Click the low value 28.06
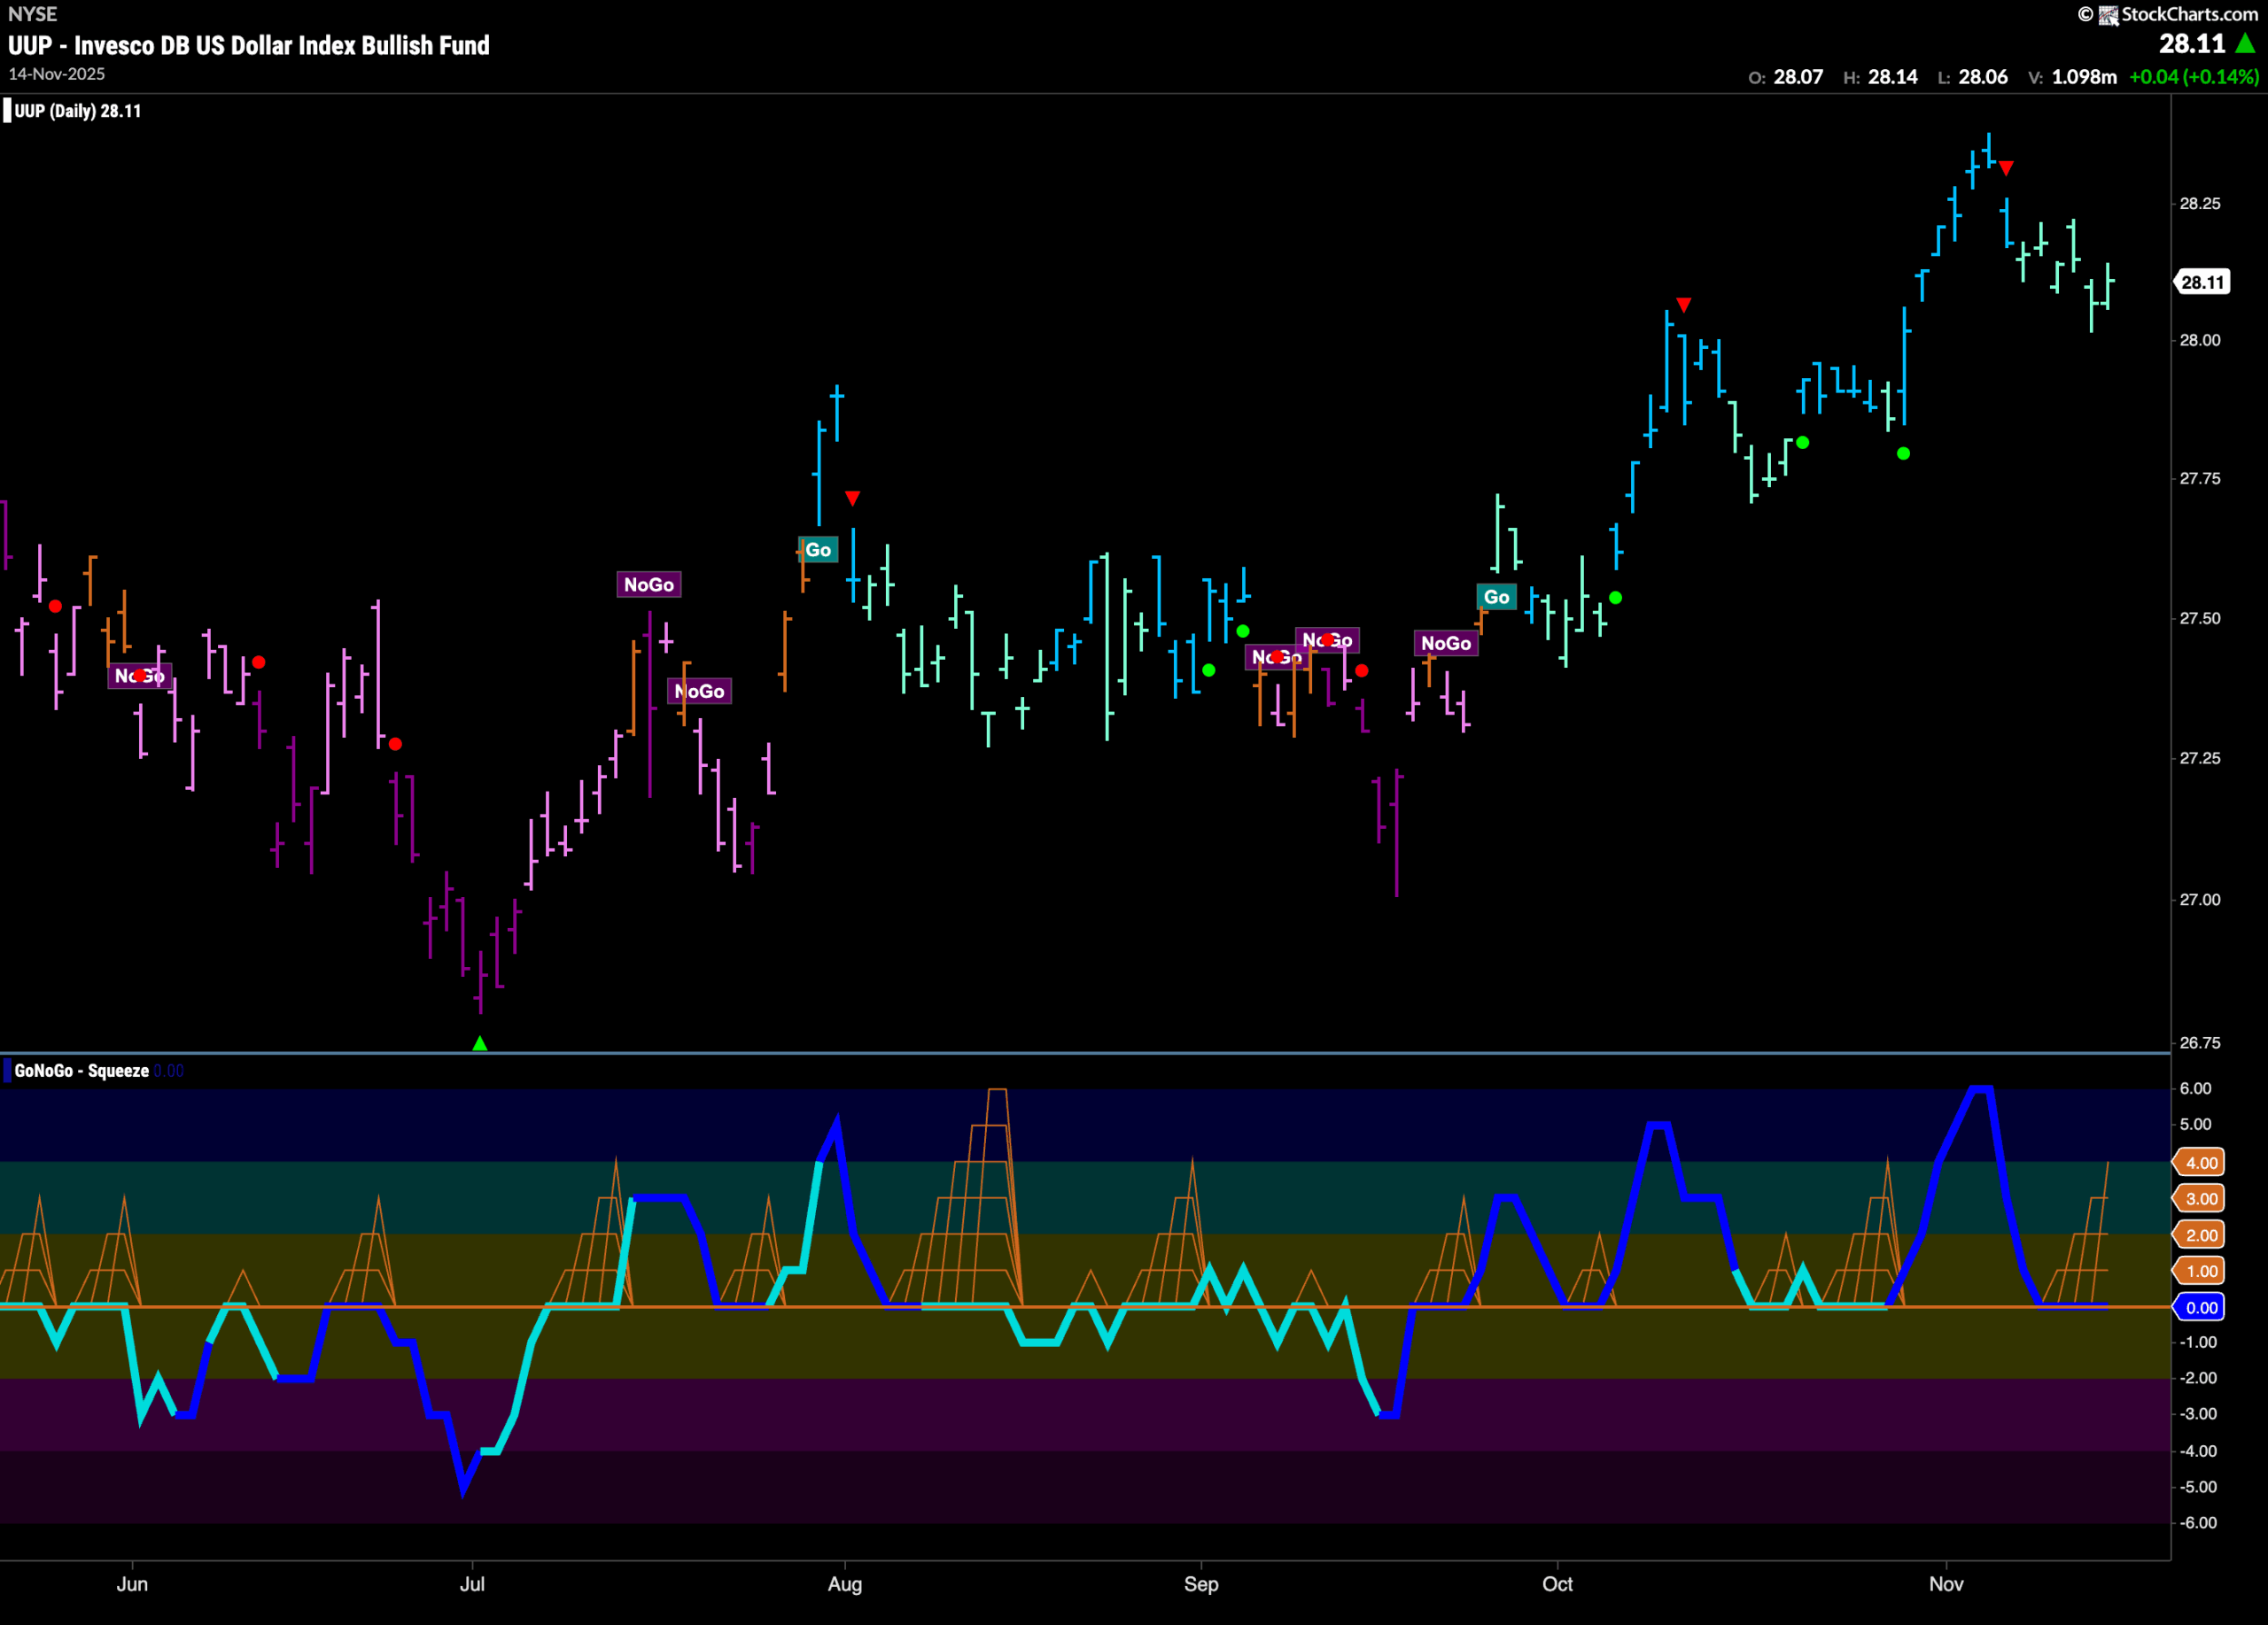The width and height of the screenshot is (2268, 1625). (x=1982, y=77)
